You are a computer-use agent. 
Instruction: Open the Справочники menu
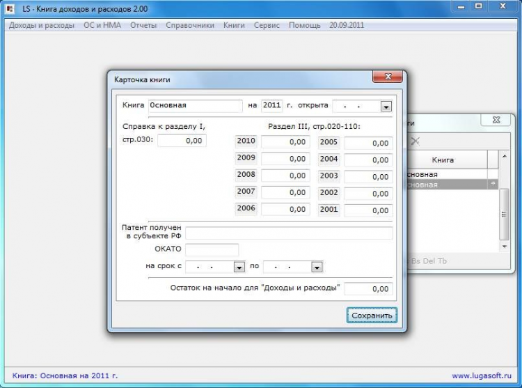coord(190,25)
